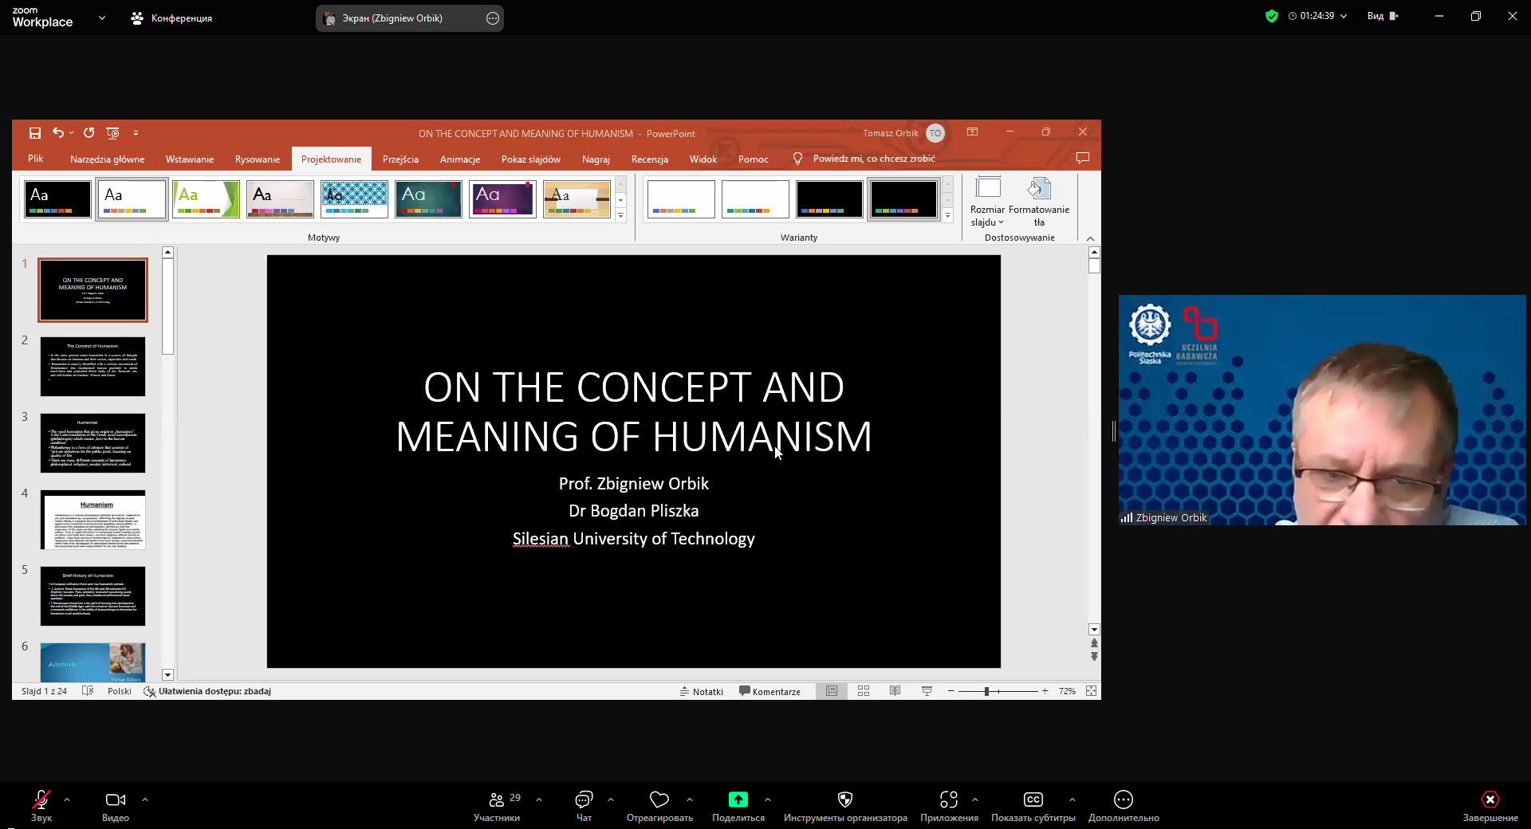1531x829 pixels.
Task: Expand the Motywy themes gallery
Action: coord(620,215)
